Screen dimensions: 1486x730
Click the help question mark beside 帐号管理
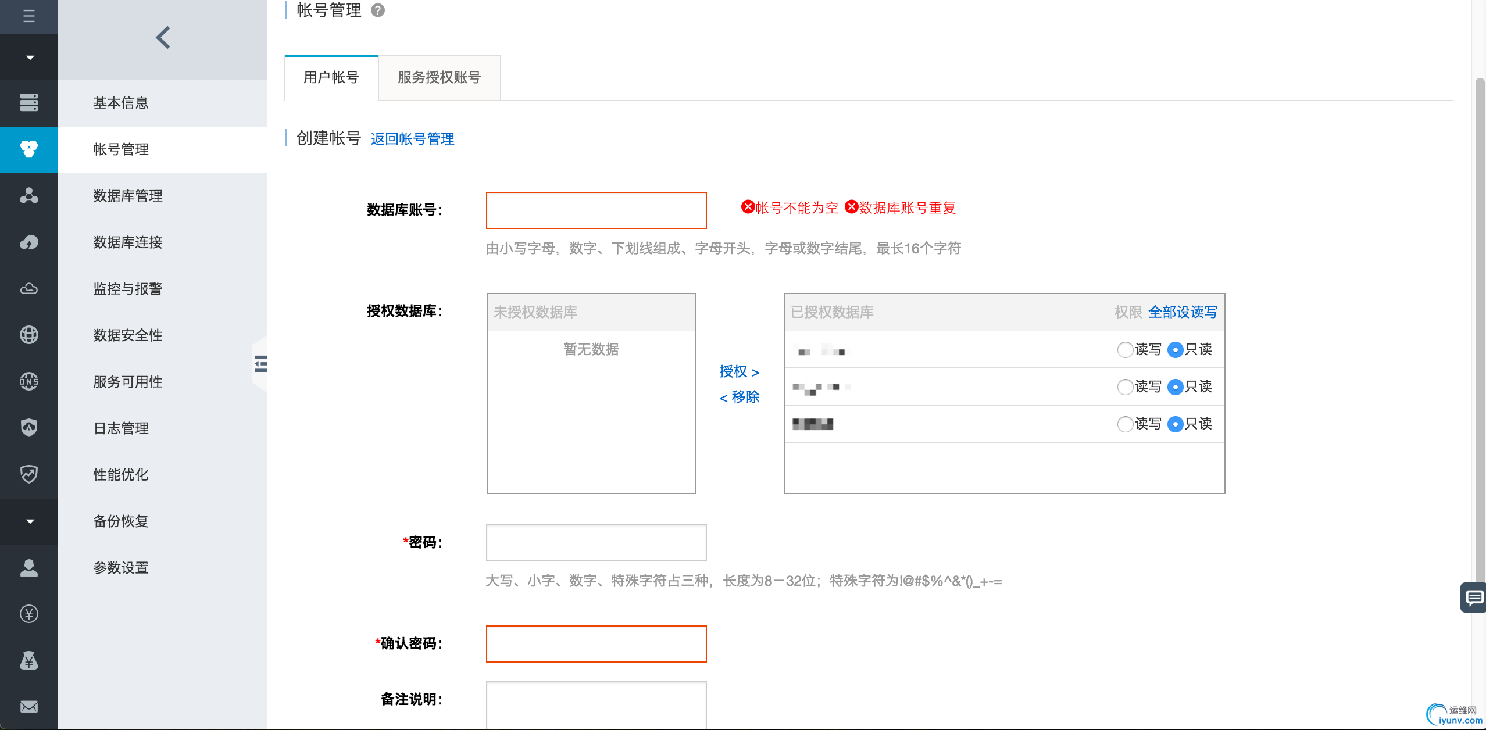point(377,10)
